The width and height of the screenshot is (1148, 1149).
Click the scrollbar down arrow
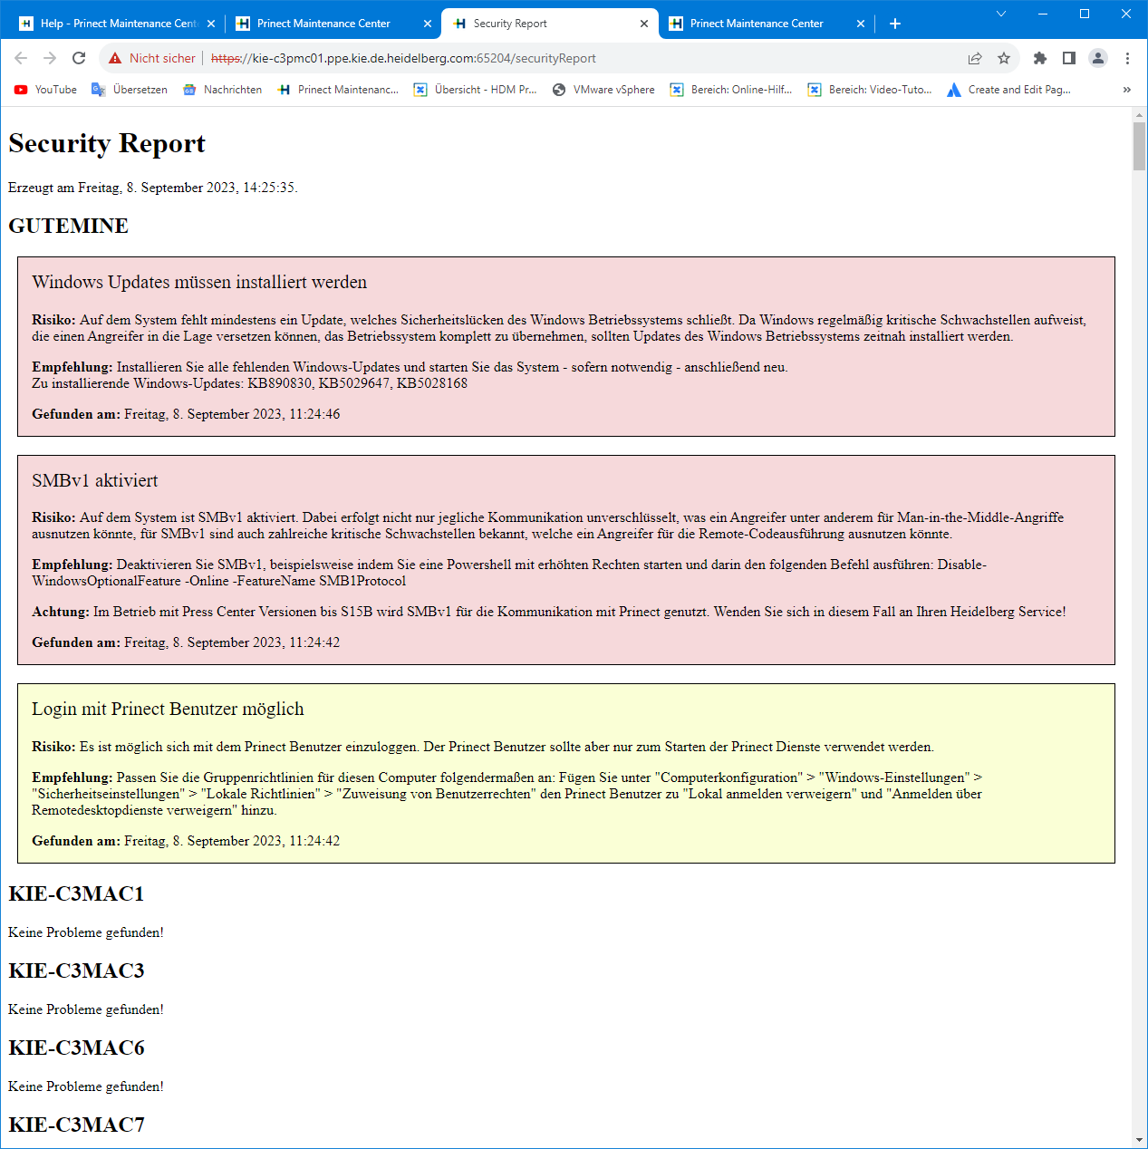click(1139, 1140)
